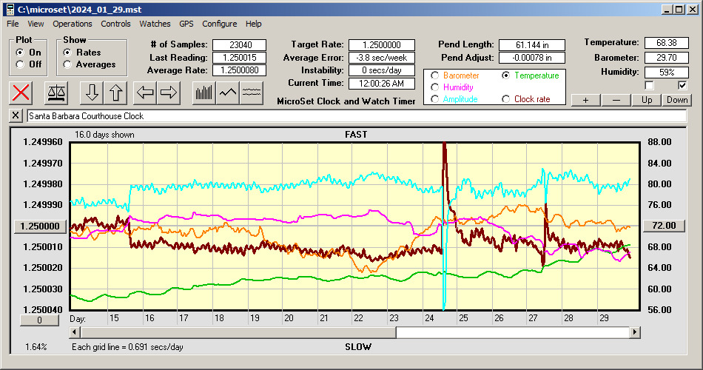This screenshot has height=370, width=703.
Task: Click the Humidity value 59%
Action: coord(666,73)
